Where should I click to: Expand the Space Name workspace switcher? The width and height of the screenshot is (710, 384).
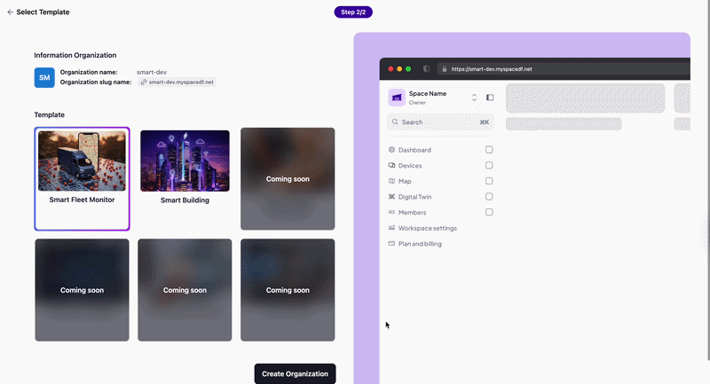[474, 98]
